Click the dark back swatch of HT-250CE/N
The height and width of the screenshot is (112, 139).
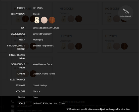pyautogui.click(x=79, y=19)
